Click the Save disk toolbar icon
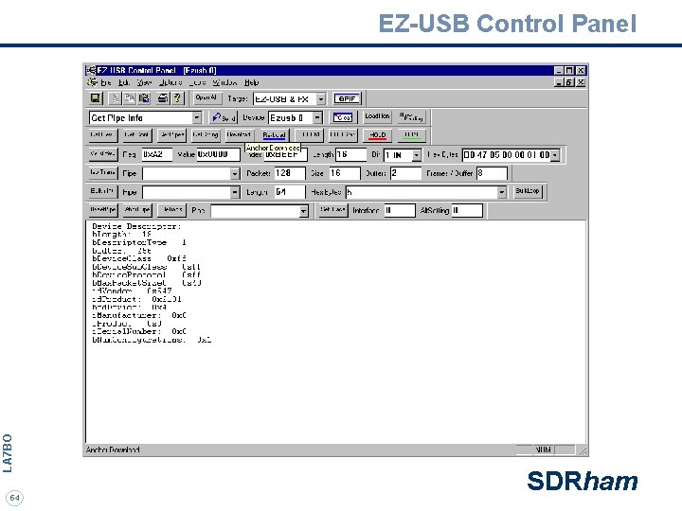Image resolution: width=682 pixels, height=511 pixels. point(96,98)
